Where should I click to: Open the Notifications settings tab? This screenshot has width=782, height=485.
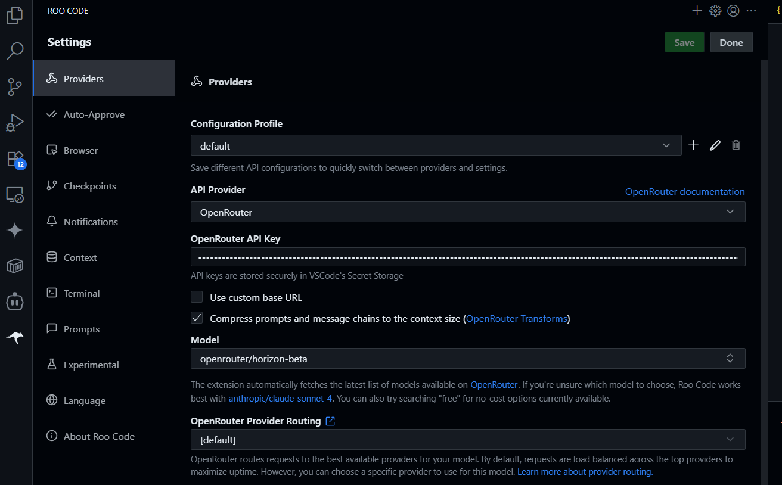click(104, 222)
